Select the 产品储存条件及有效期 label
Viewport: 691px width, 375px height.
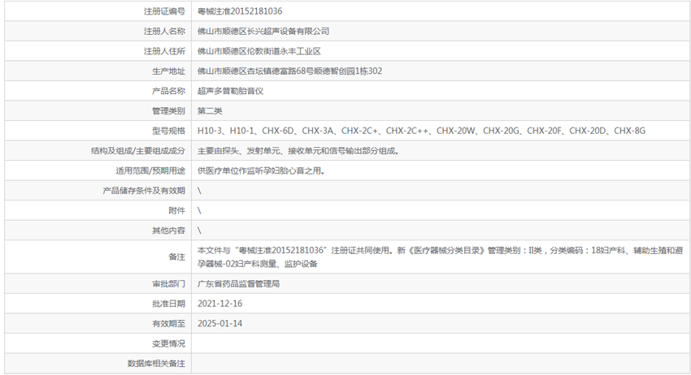(x=144, y=191)
